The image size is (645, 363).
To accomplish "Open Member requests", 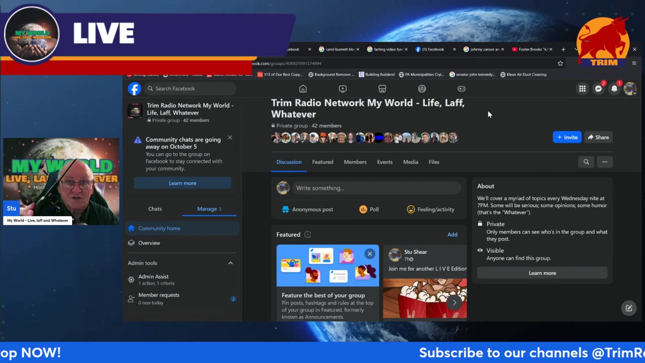I will click(182, 298).
